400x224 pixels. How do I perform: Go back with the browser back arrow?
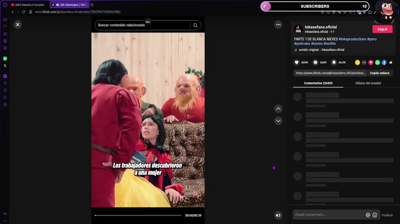(12, 12)
